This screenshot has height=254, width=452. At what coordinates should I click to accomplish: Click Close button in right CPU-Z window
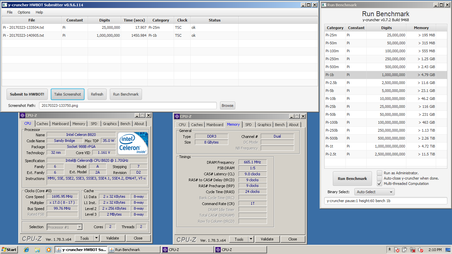tap(293, 239)
